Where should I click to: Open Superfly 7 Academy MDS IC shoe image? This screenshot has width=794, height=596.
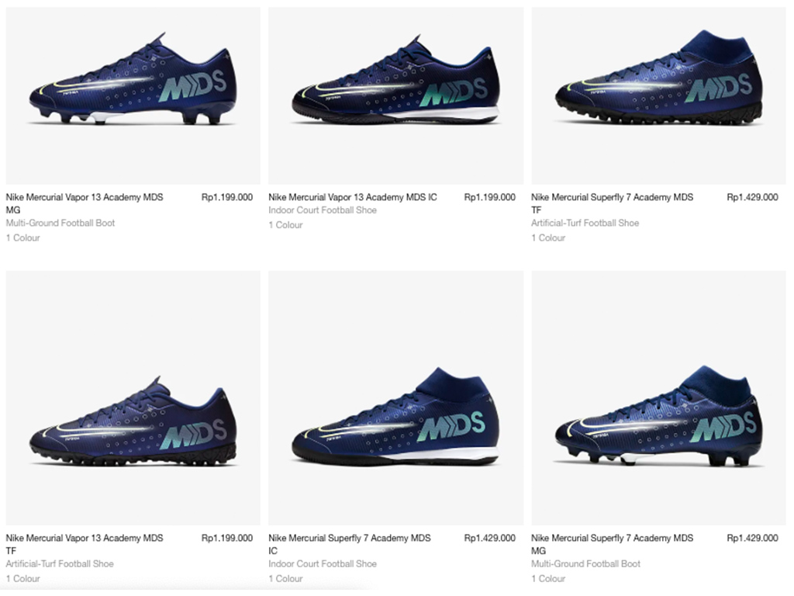tap(395, 398)
